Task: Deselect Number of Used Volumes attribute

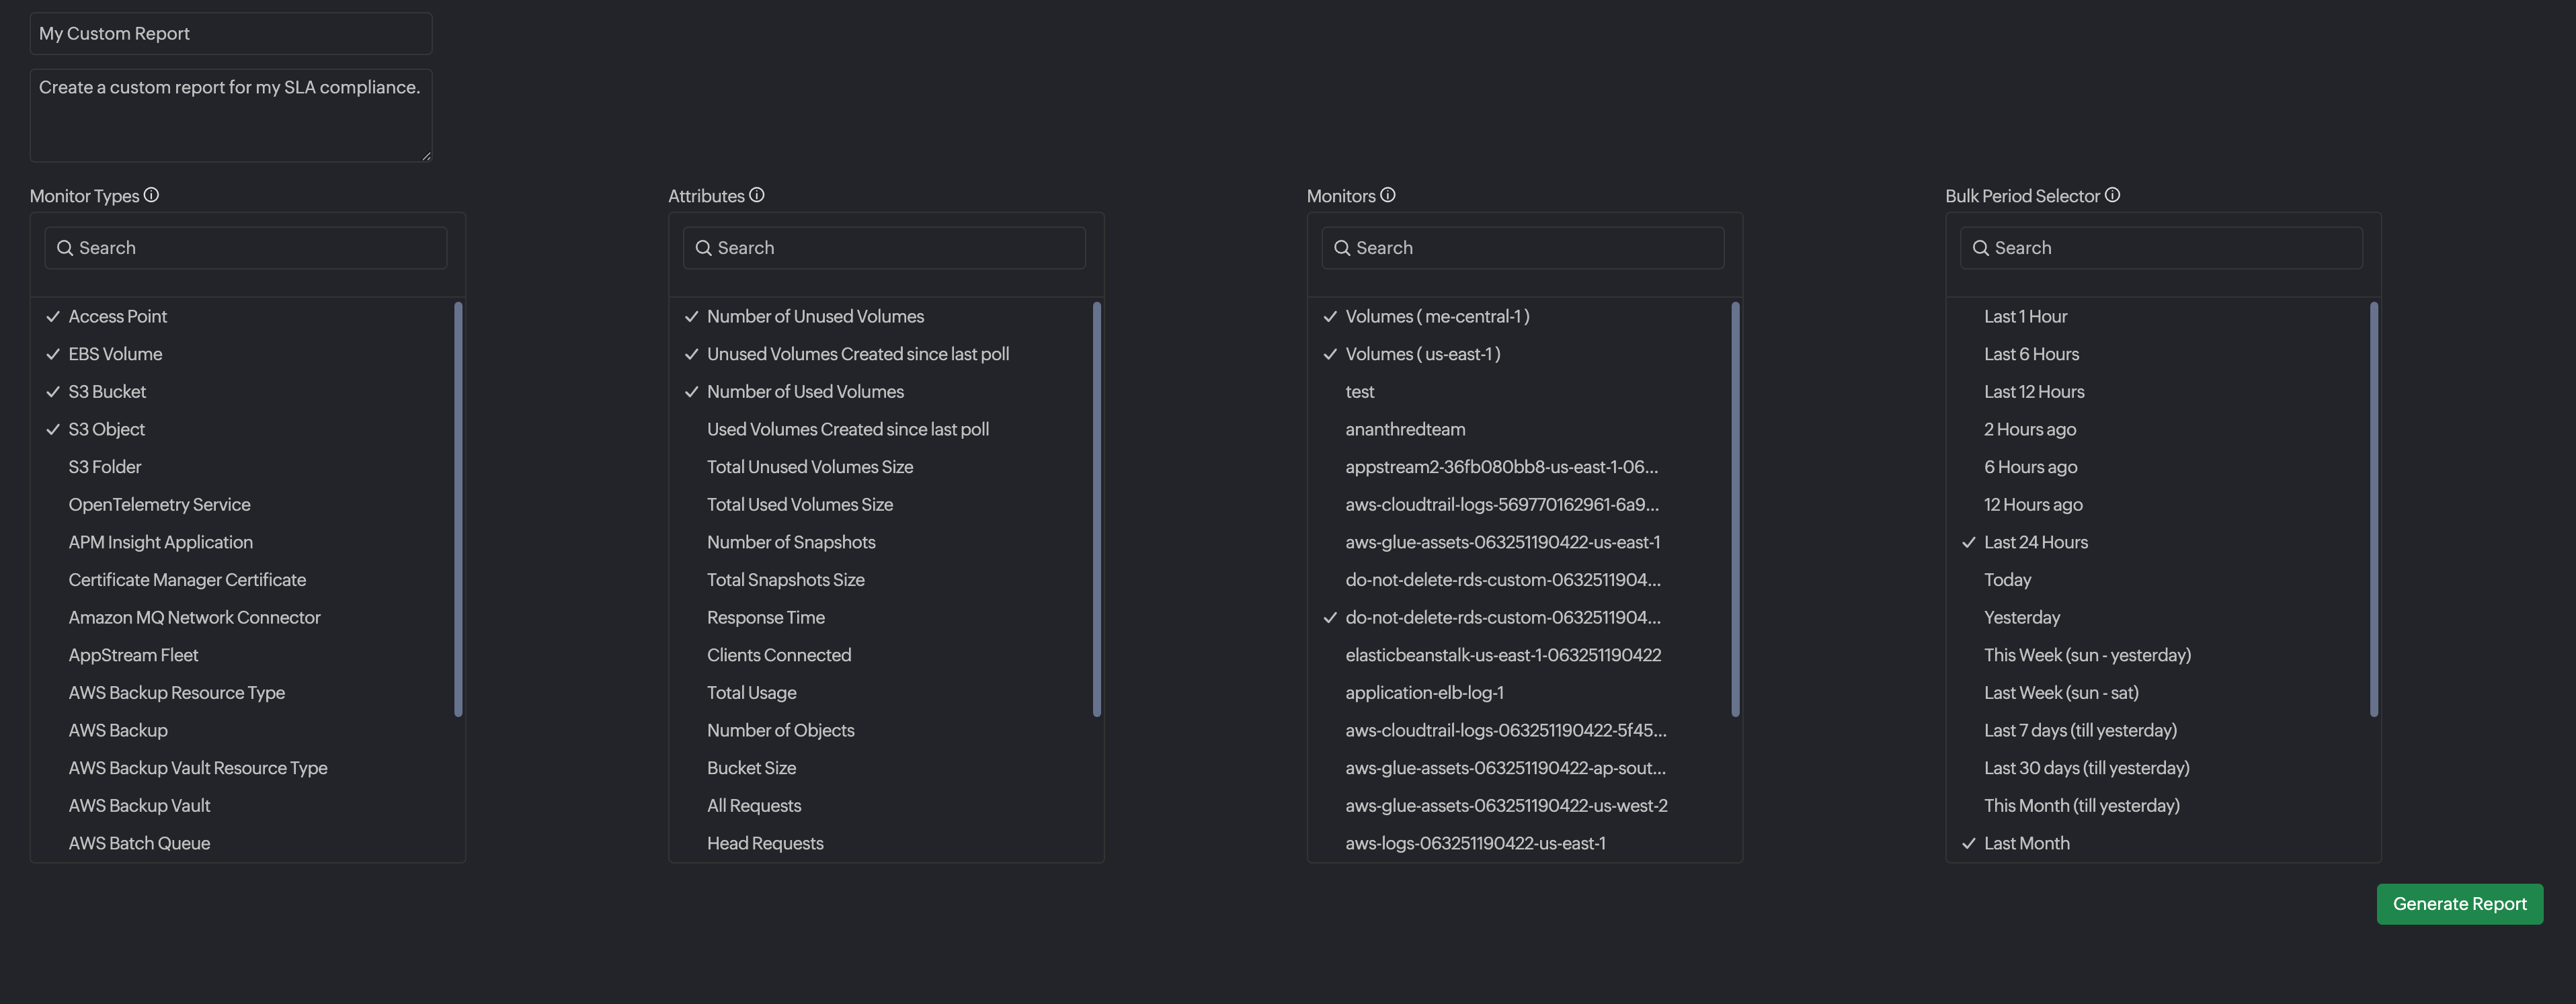Action: [x=805, y=392]
